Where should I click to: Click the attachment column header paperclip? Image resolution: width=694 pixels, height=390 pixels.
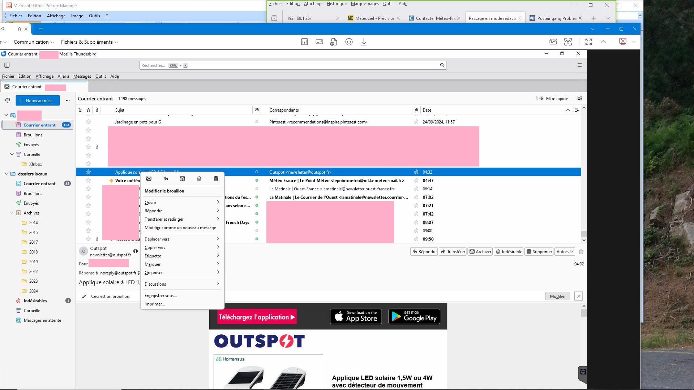point(97,110)
